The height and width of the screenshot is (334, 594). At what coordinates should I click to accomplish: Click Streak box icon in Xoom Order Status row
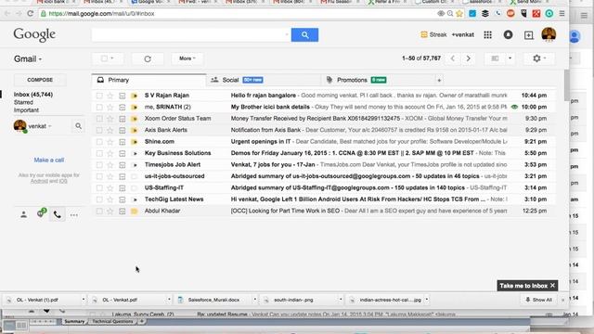pyautogui.click(x=122, y=119)
